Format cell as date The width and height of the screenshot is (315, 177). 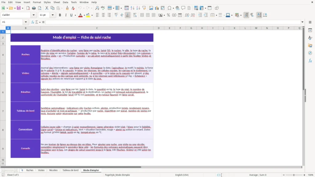tap(180, 15)
